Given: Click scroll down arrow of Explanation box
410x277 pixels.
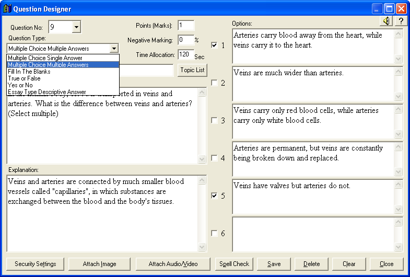Looking at the screenshot, I should (x=202, y=247).
